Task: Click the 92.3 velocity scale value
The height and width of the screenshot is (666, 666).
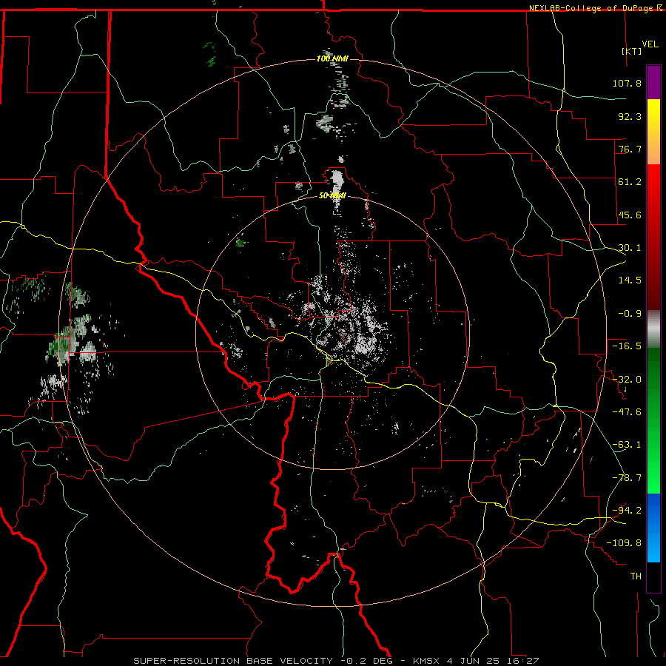Action: coord(630,116)
